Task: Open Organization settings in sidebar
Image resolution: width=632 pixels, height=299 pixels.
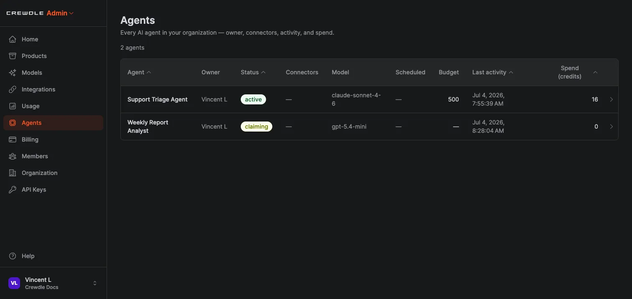Action: click(x=53, y=173)
